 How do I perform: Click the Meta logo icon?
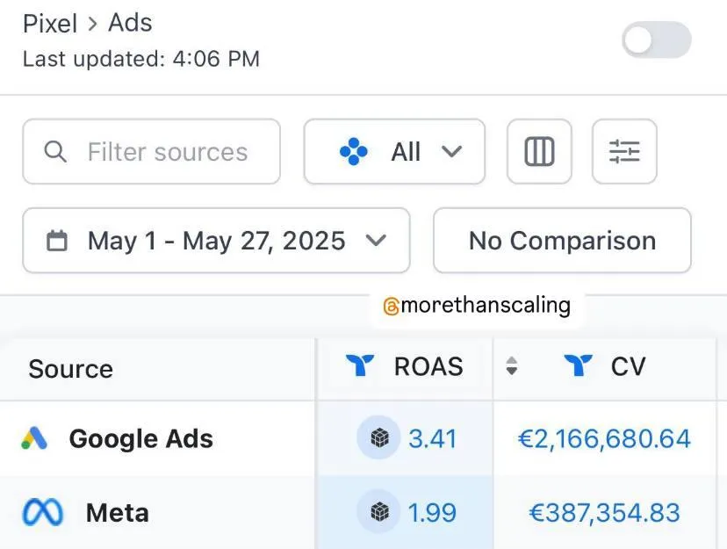pyautogui.click(x=43, y=512)
